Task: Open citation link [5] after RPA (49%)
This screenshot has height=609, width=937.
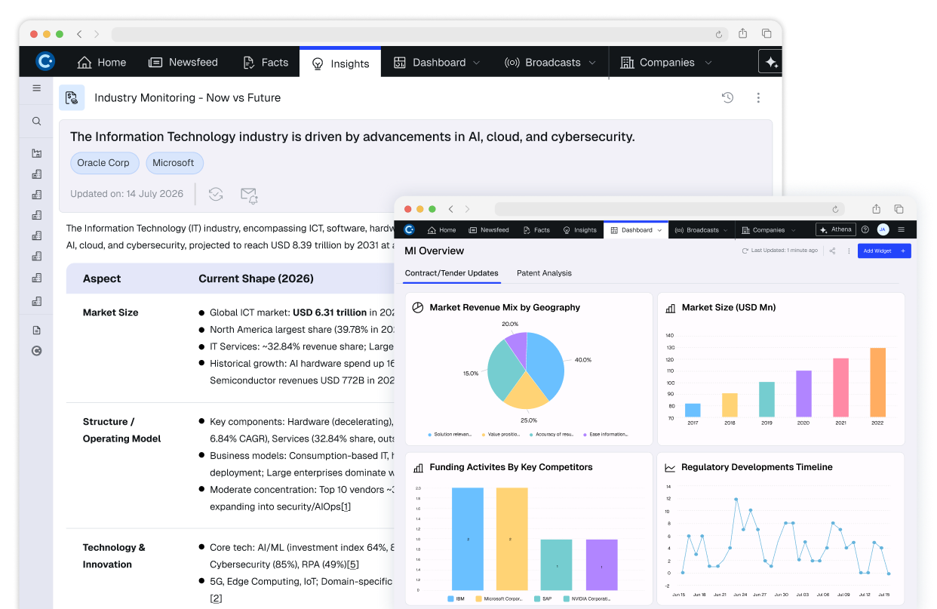Action: (x=353, y=564)
